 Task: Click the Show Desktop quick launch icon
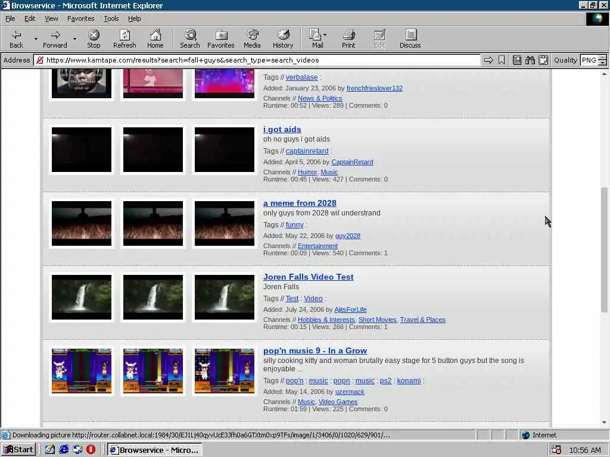point(50,450)
